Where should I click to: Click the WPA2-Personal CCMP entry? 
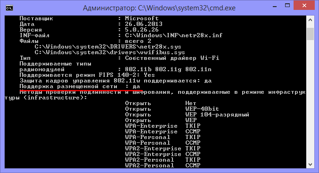[163, 165]
